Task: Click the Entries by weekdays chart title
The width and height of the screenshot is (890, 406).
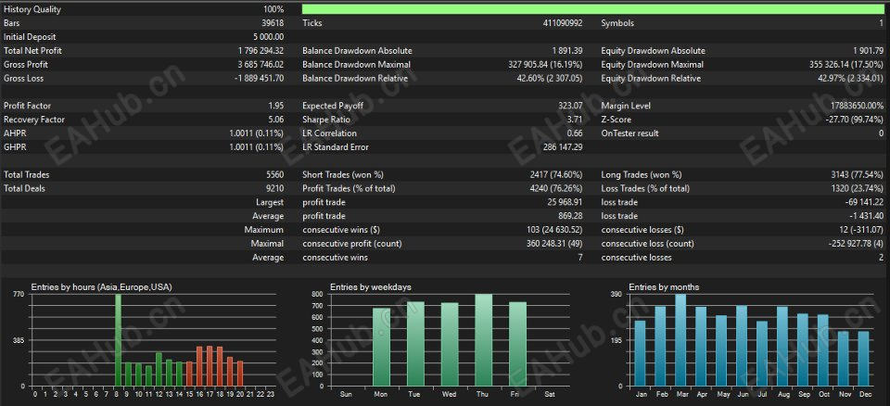Action: click(370, 287)
